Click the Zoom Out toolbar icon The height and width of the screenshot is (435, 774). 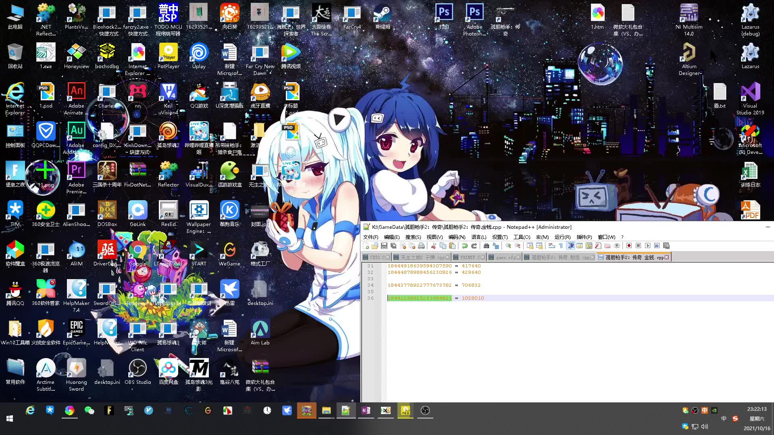(518, 246)
